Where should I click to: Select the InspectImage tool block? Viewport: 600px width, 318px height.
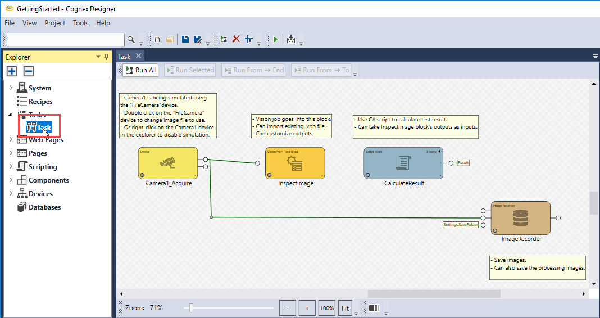tap(295, 163)
